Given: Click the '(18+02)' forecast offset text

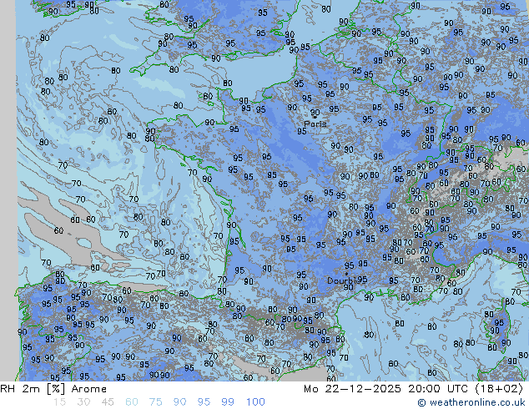Looking at the screenshot, I should pos(499,389).
